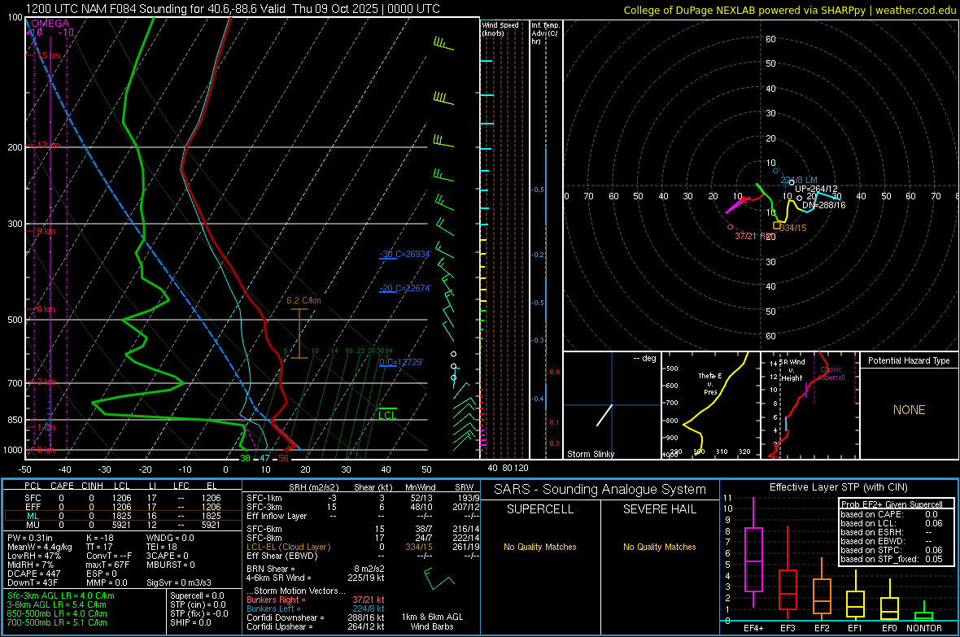Click the 37/21 RM hodograph label
960x637 pixels.
click(x=753, y=236)
